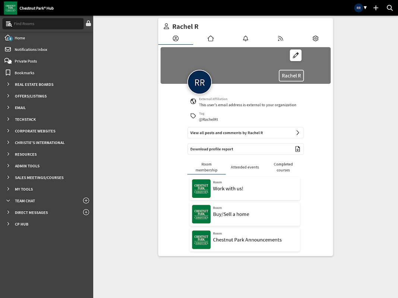Open the notifications bell tab
This screenshot has height=298, width=398.
246,38
